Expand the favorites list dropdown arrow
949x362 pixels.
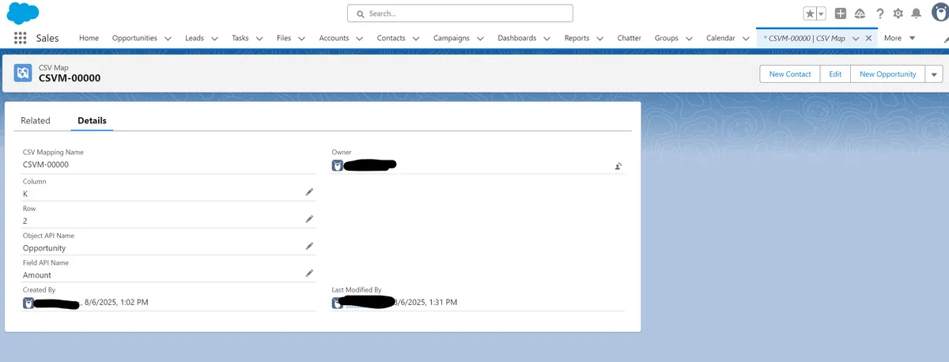tap(821, 13)
